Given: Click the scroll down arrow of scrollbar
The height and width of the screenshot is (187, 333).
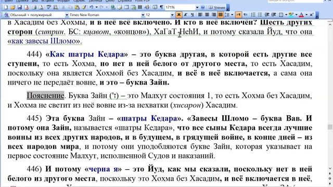Looking at the screenshot, I should [x=330, y=169].
